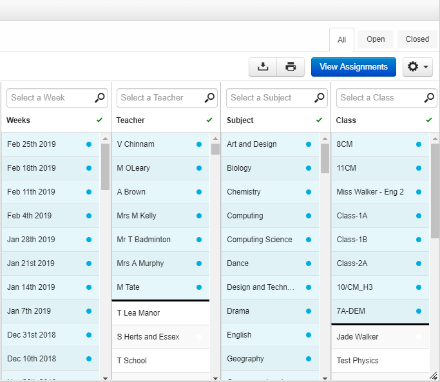Click the Subject list scroll up arrow
Screen dimensions: 440x382
[325, 138]
